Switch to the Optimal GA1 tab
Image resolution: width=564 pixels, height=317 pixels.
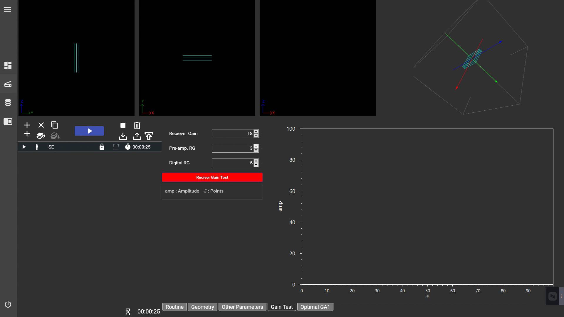(x=315, y=307)
